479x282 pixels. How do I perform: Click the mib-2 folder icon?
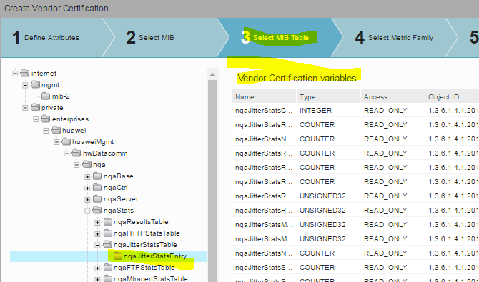[46, 96]
